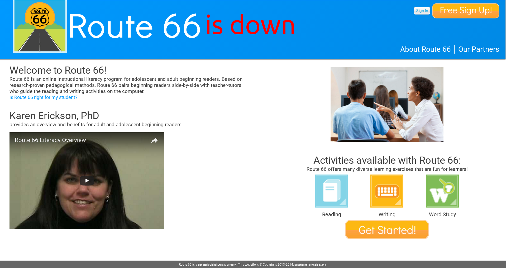
Task: Open 'Is Route 66 right for my student?' link
Action: click(x=43, y=97)
